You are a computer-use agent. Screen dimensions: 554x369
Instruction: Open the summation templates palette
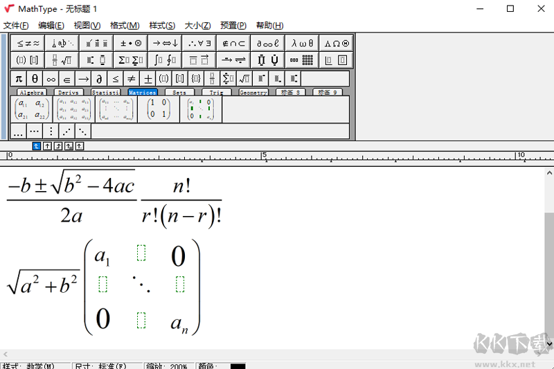(x=131, y=60)
